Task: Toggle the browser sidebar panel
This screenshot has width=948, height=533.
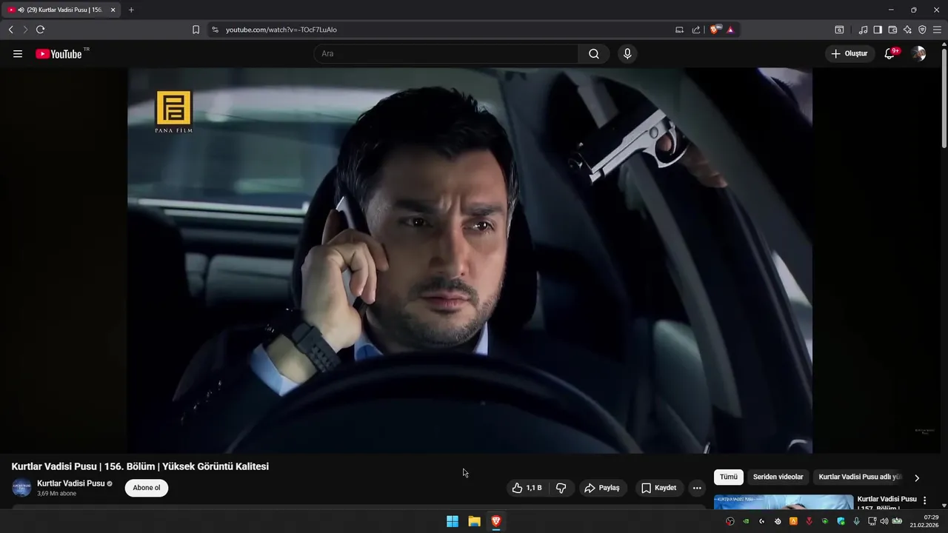Action: tap(878, 30)
